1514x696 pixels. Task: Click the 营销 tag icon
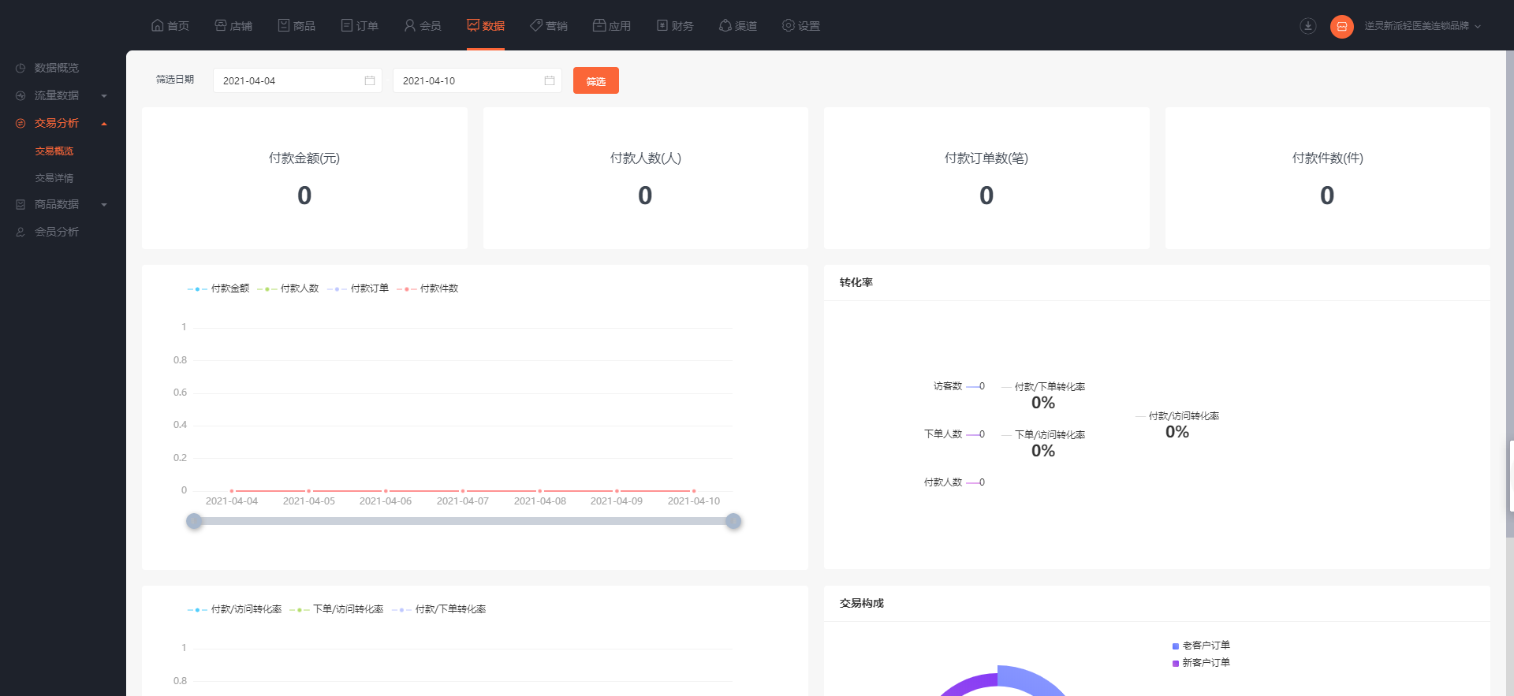pyautogui.click(x=535, y=25)
